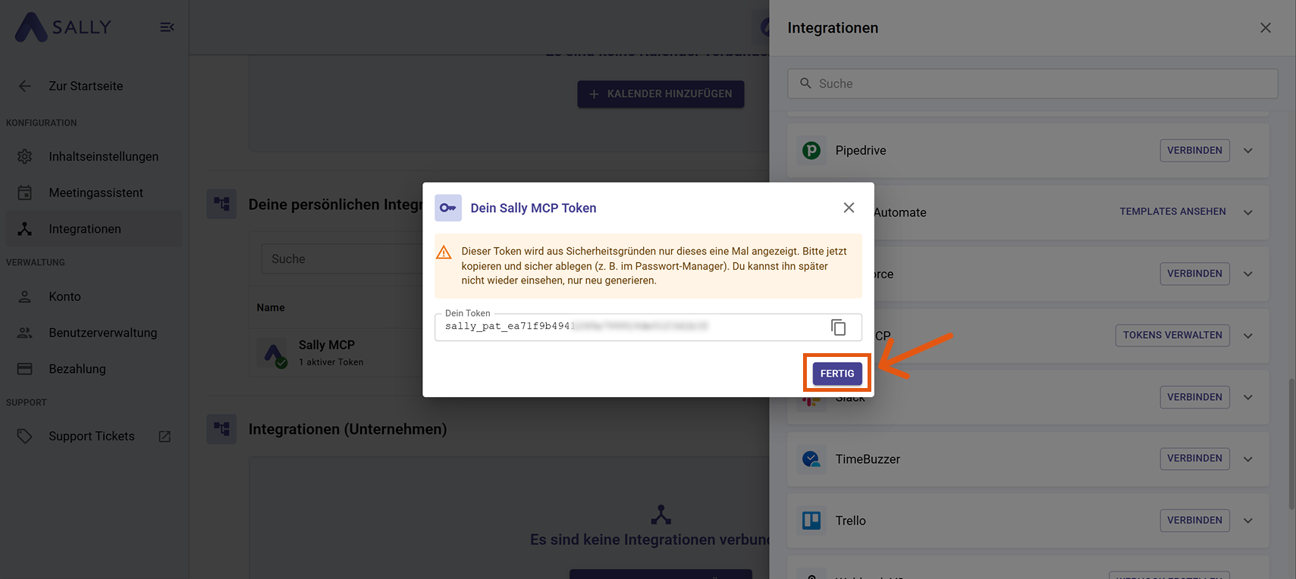Click the Suche field in Integrationen panel

click(x=1031, y=83)
